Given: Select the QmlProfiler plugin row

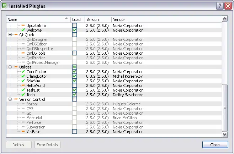Looking at the screenshot, I should pos(114,57).
